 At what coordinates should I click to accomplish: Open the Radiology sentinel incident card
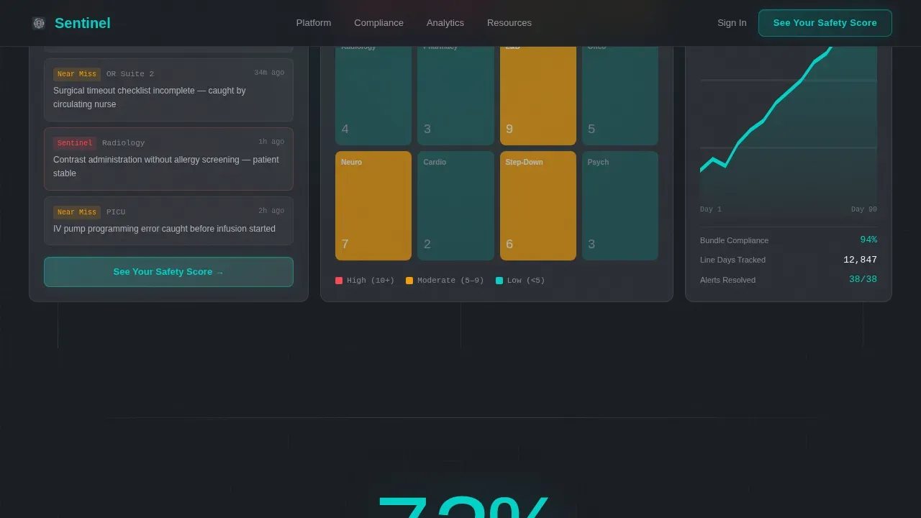pos(168,159)
